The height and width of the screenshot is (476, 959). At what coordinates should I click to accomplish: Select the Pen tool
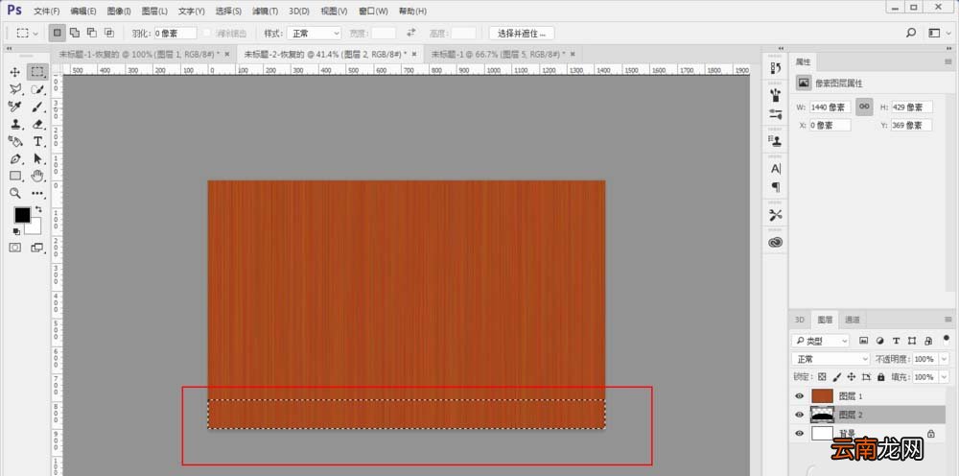[15, 159]
